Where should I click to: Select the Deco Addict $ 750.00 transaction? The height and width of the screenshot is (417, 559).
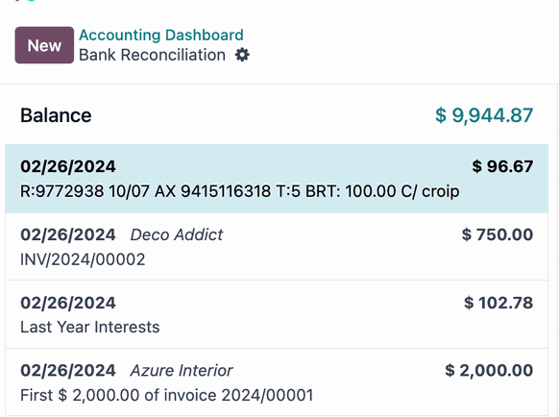277,247
